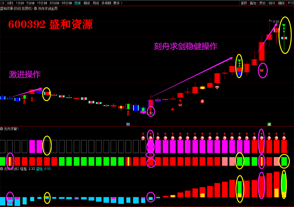Select the 60分钟 timeframe

67,3
